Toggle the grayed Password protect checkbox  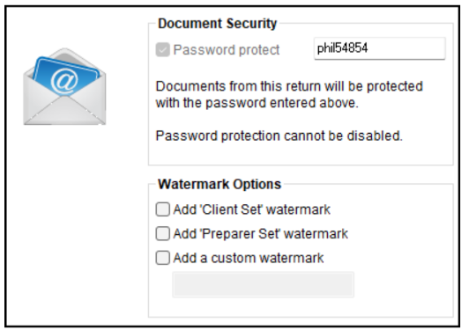tap(162, 49)
